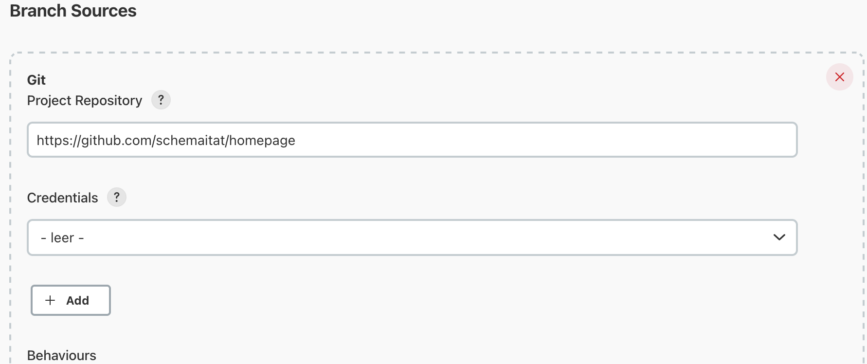
Task: Click the Add button under Credentials
Action: coord(71,300)
